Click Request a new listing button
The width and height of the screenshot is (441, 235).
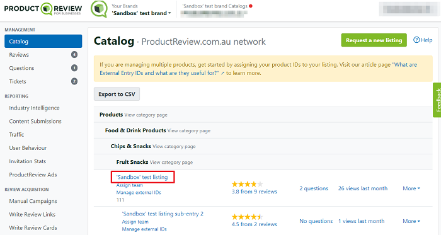[374, 40]
